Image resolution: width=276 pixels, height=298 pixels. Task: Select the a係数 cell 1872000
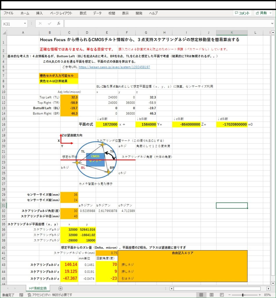coord(107,125)
